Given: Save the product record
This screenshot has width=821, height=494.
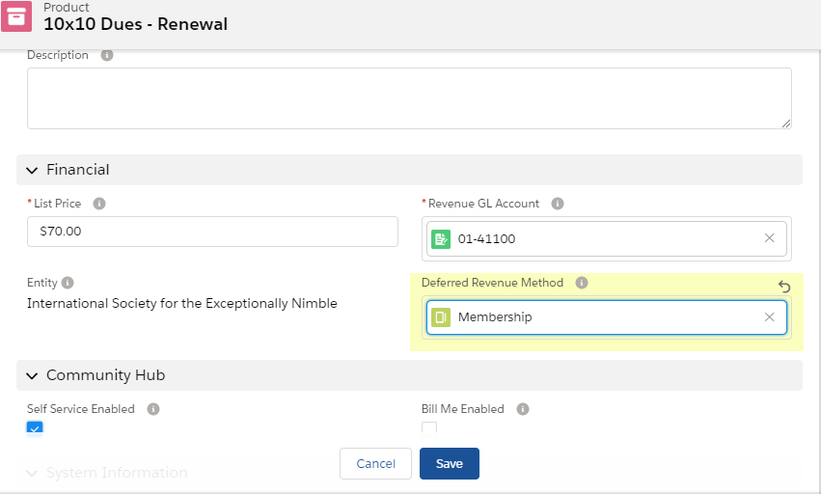Looking at the screenshot, I should pos(449,463).
